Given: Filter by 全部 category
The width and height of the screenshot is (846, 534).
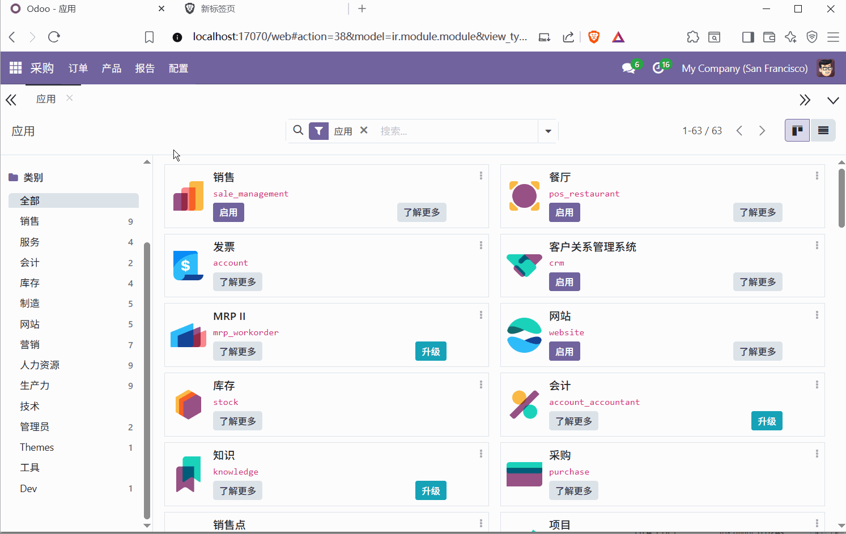Looking at the screenshot, I should click(74, 200).
